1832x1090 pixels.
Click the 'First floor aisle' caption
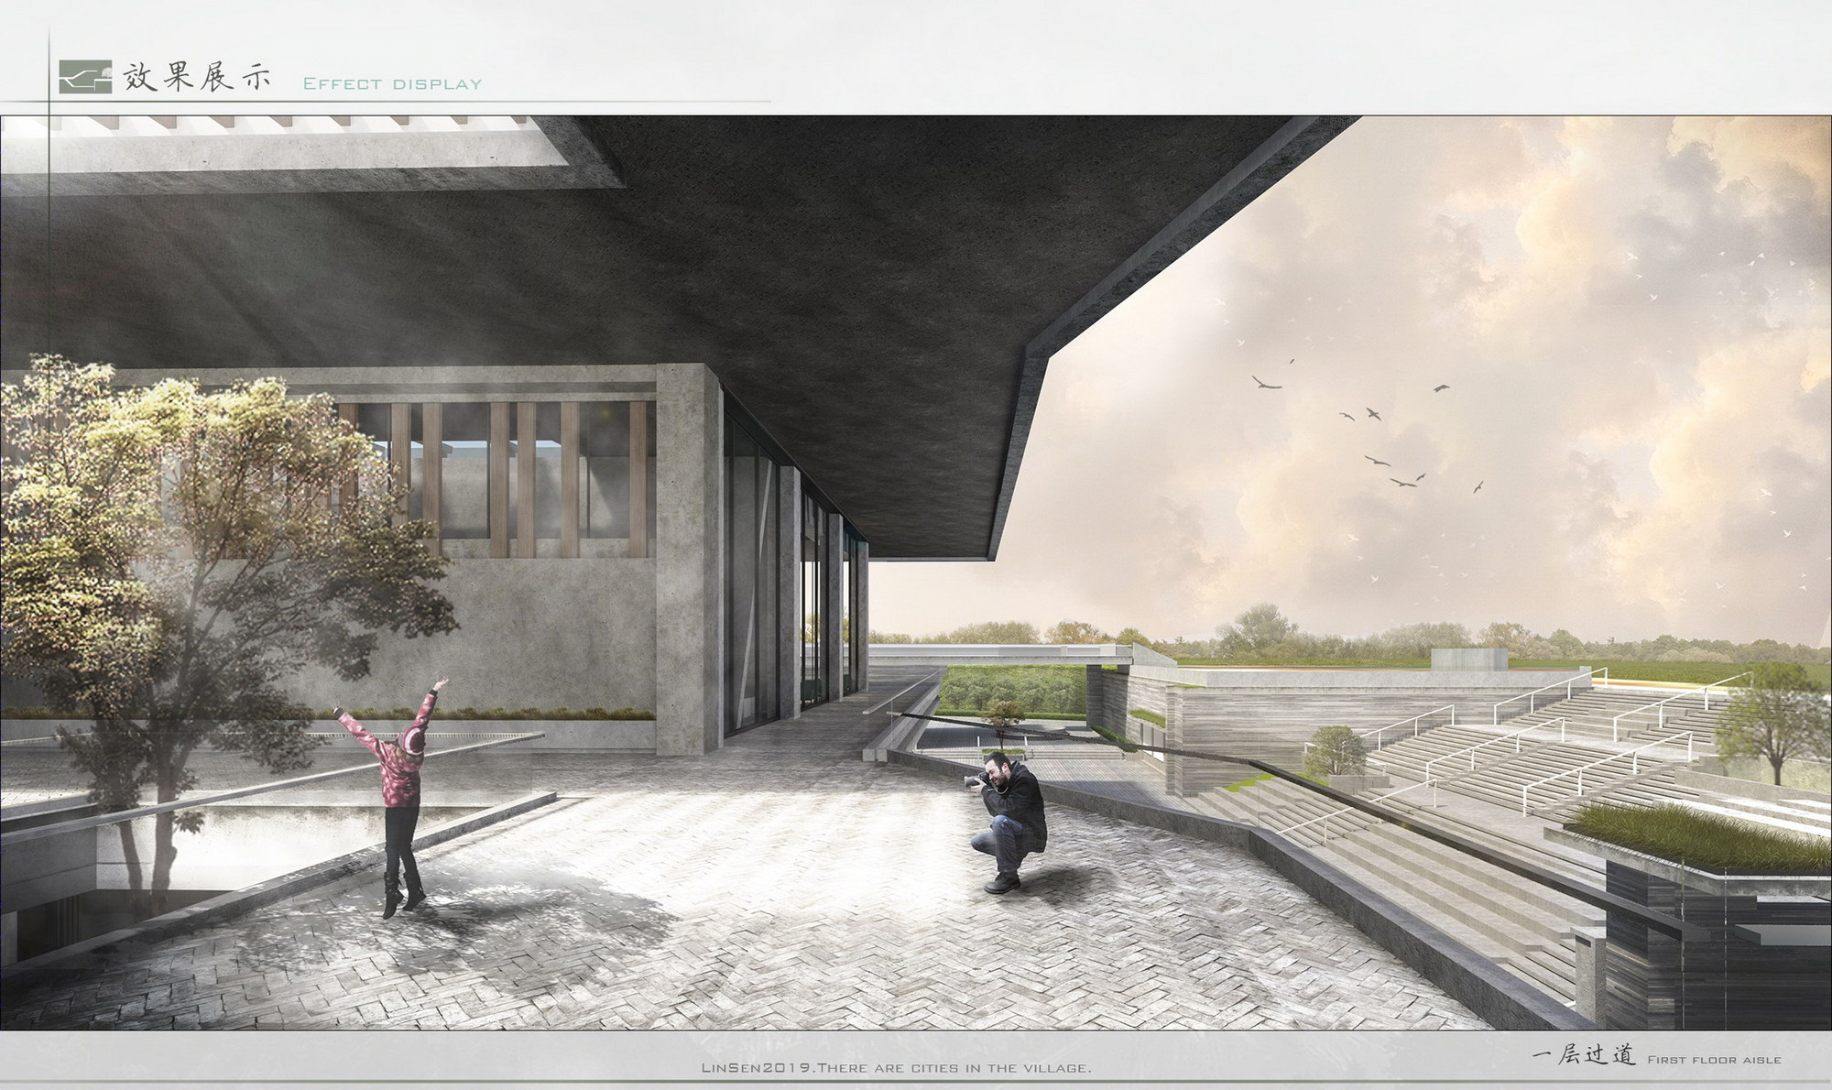tap(1714, 1060)
